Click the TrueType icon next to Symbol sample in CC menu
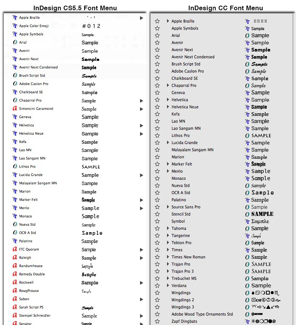This screenshot has height=325, width=298. 247,221
